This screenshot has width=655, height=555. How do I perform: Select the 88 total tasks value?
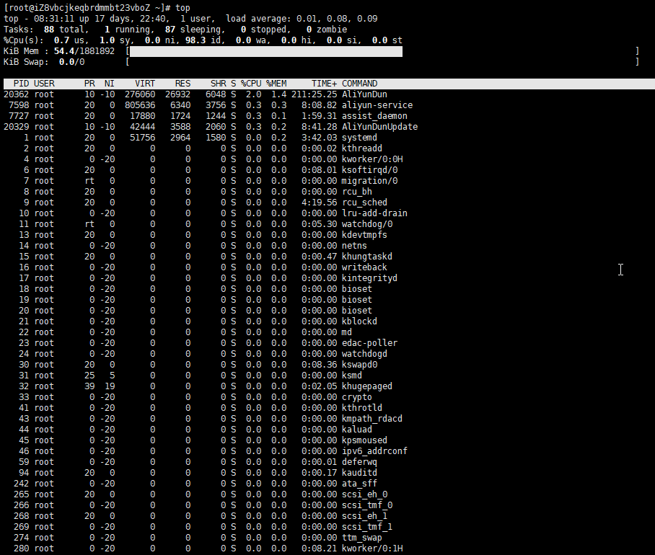pos(49,30)
